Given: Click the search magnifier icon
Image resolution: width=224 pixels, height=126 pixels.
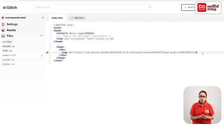Looking at the screenshot, I should pos(149,7).
